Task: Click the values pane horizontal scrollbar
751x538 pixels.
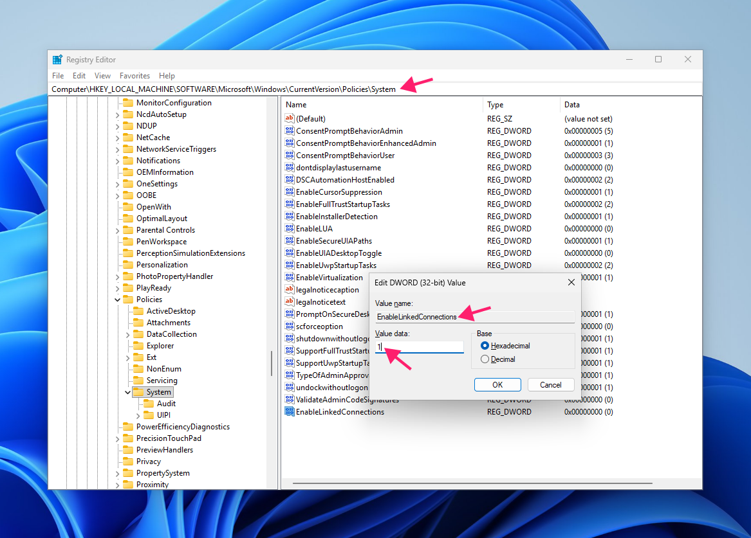Action: pos(472,483)
